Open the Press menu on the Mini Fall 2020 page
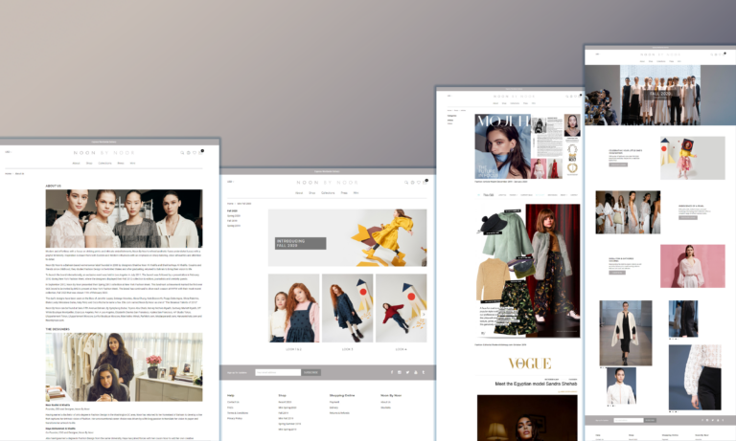Screen dimensions: 736x441 coord(344,193)
